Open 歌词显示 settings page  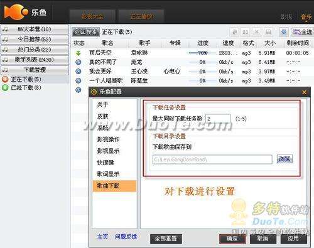point(108,174)
